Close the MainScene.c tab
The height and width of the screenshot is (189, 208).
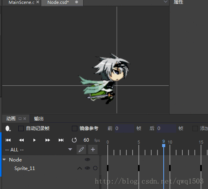pos(38,2)
